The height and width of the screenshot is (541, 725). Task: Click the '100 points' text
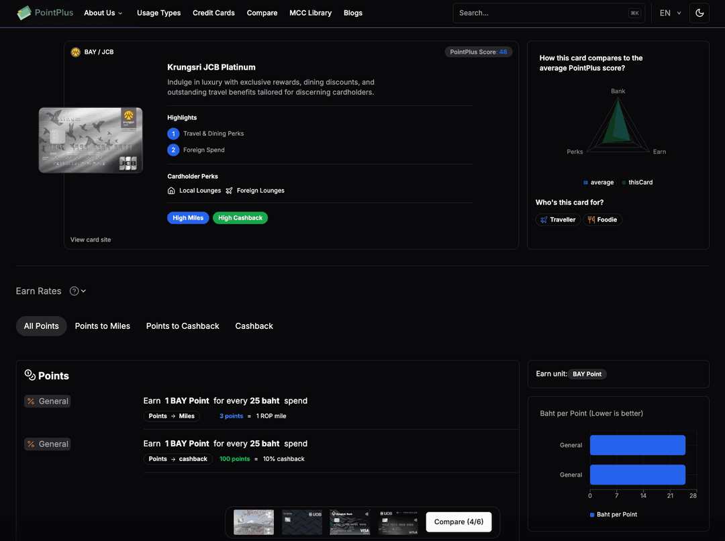234,459
